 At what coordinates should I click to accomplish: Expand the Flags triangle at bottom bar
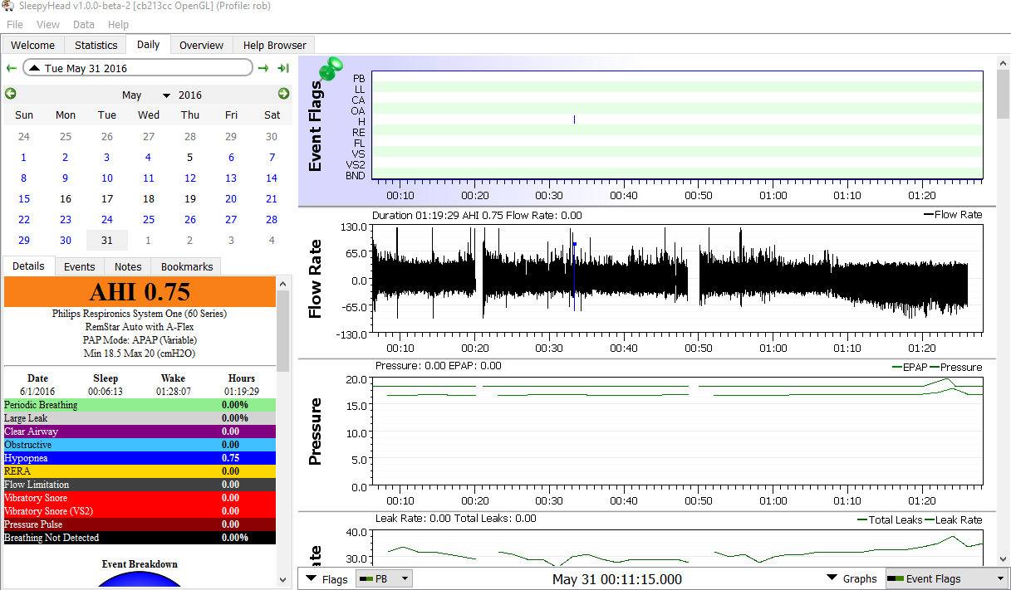311,578
